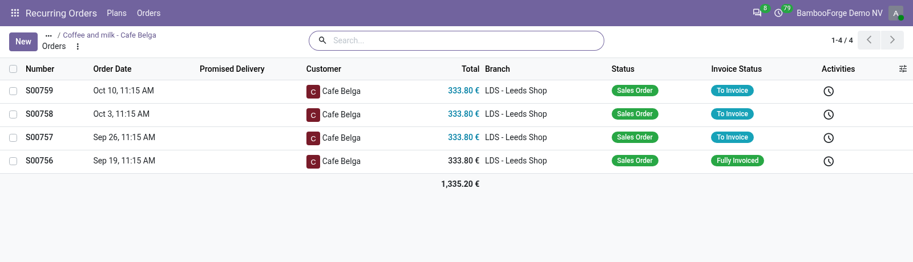Open activity clock for S00756
The height and width of the screenshot is (262, 913).
click(x=829, y=161)
